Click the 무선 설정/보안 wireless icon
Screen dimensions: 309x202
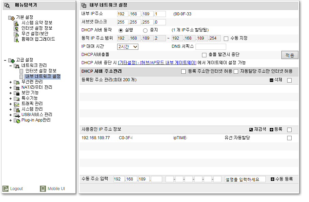tap(17, 34)
